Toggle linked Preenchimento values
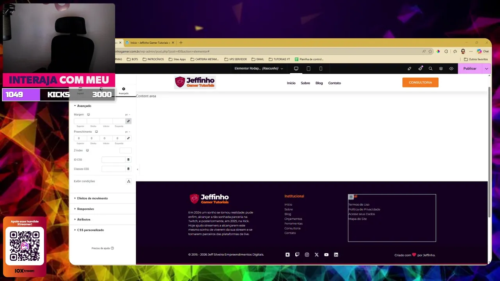The image size is (500, 281). pyautogui.click(x=128, y=138)
